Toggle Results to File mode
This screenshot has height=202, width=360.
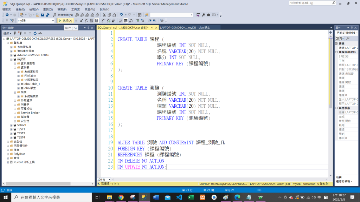(131, 21)
